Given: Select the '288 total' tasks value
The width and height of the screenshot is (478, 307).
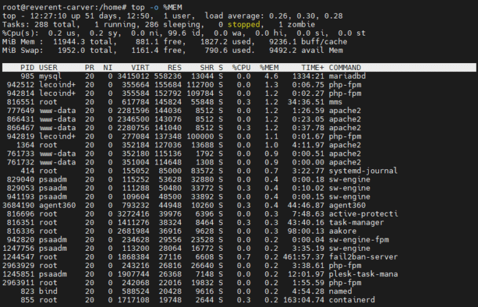Looking at the screenshot, I should [55, 25].
